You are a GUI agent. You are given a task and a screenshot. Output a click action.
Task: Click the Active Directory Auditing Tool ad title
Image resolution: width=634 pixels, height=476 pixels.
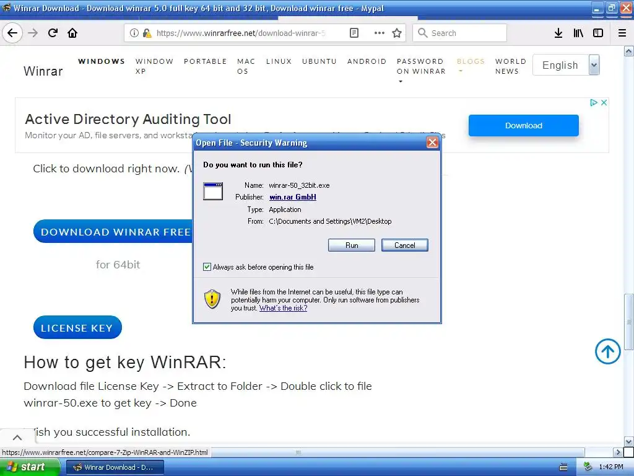click(x=128, y=119)
